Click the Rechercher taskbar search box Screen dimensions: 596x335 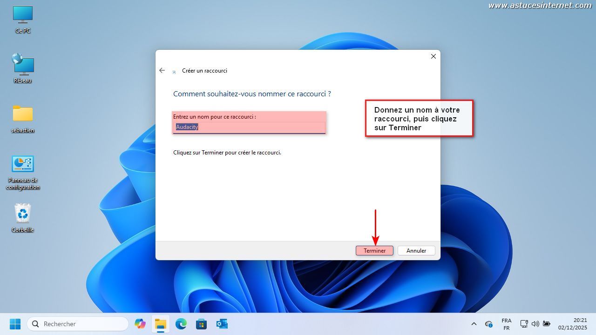coord(78,324)
